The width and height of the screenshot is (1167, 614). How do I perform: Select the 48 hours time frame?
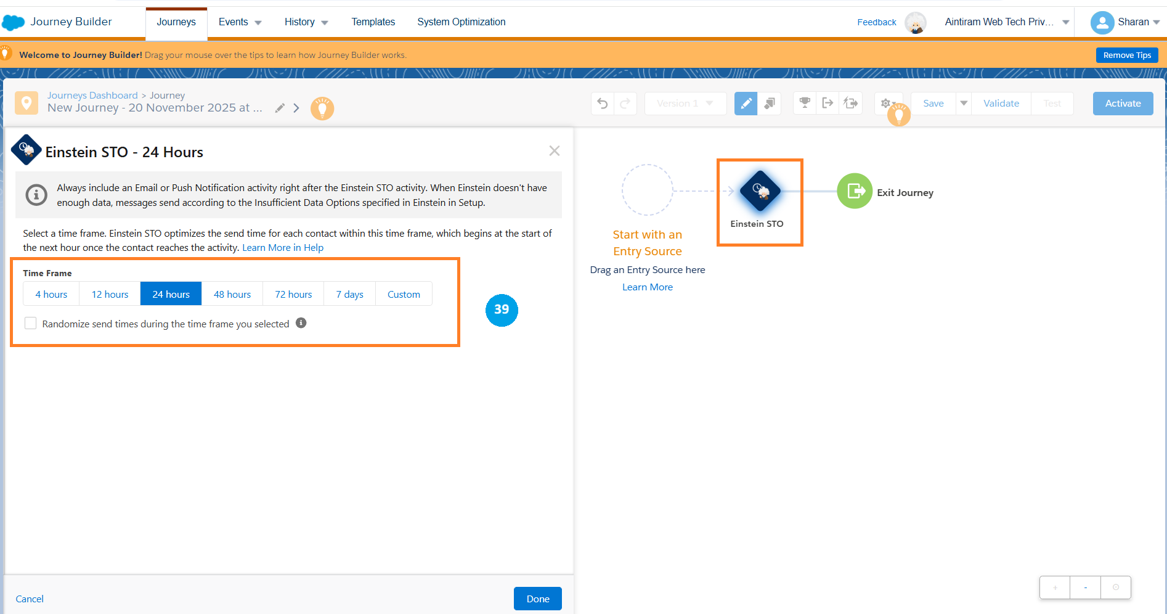coord(232,294)
